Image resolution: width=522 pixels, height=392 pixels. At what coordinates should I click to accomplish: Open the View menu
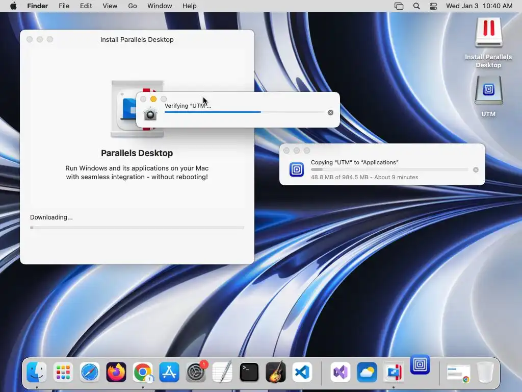[110, 6]
